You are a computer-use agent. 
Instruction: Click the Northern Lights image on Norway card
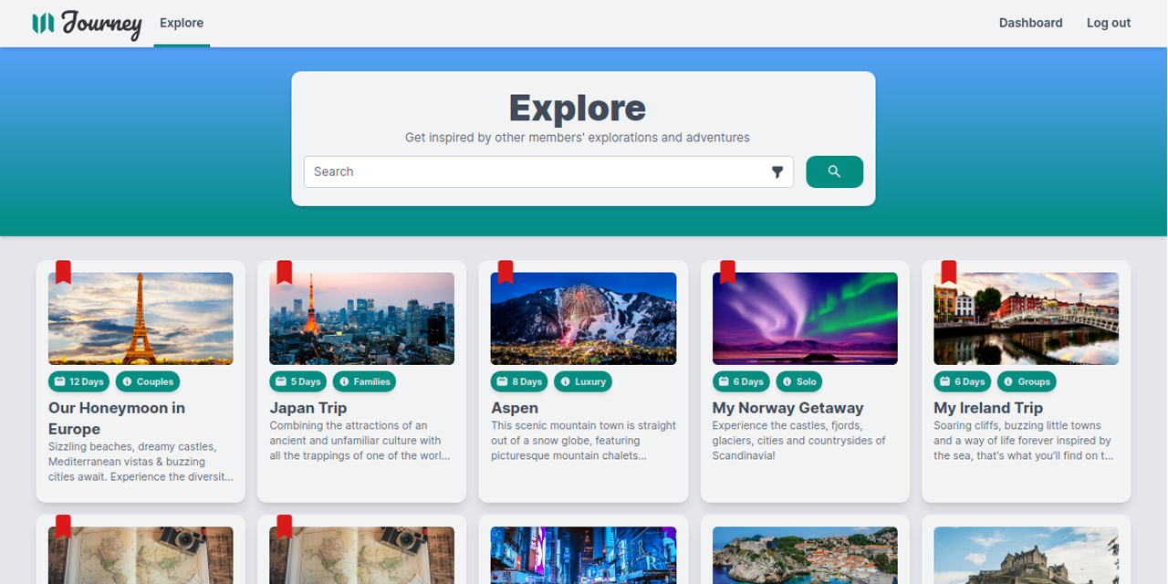(804, 318)
